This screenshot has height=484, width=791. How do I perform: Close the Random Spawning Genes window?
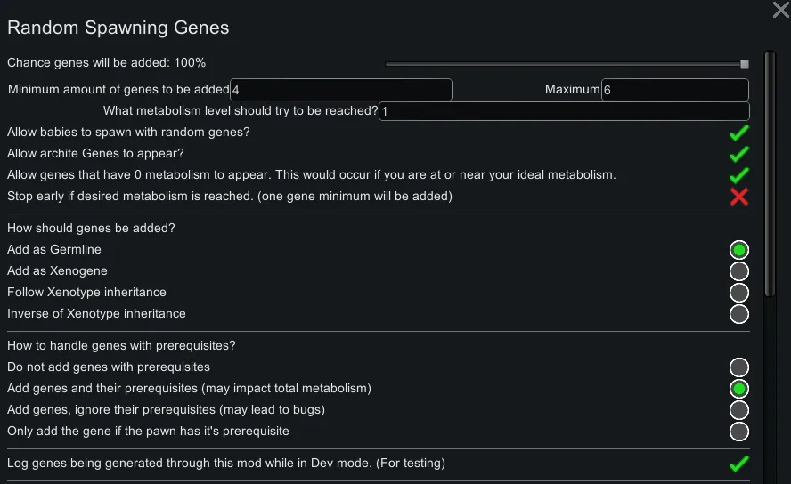(780, 10)
